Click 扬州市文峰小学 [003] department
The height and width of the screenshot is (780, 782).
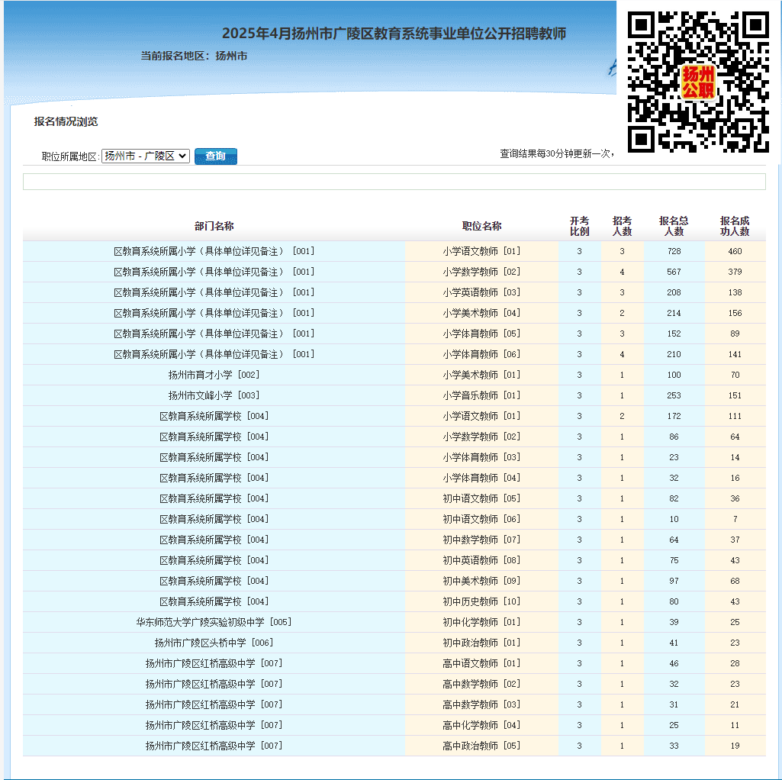click(x=214, y=396)
